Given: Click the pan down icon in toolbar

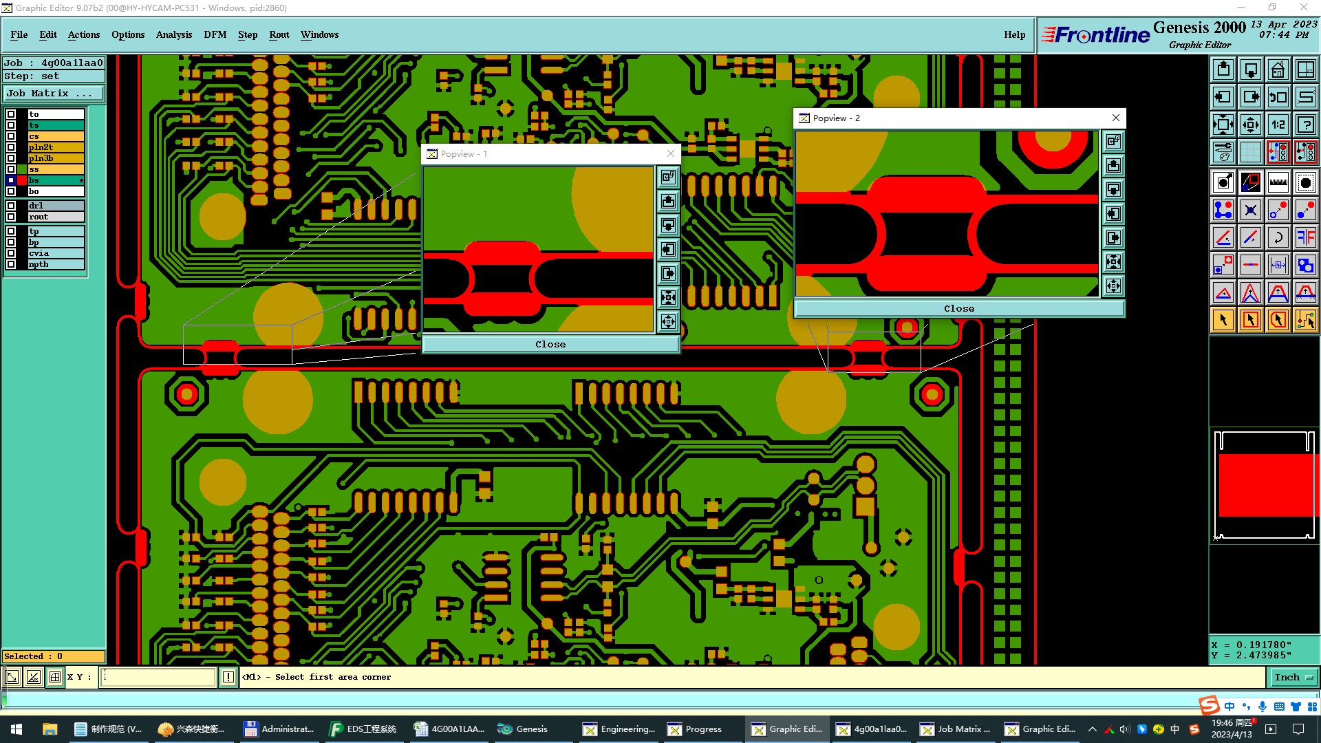Looking at the screenshot, I should [1251, 69].
